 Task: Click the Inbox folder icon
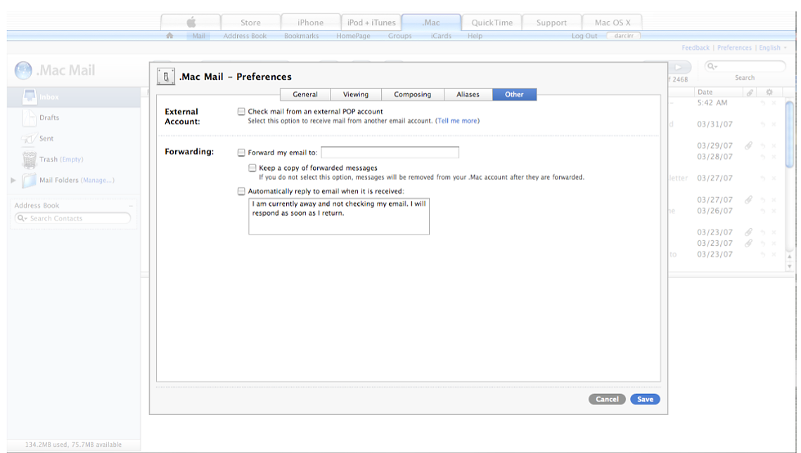pyautogui.click(x=30, y=96)
